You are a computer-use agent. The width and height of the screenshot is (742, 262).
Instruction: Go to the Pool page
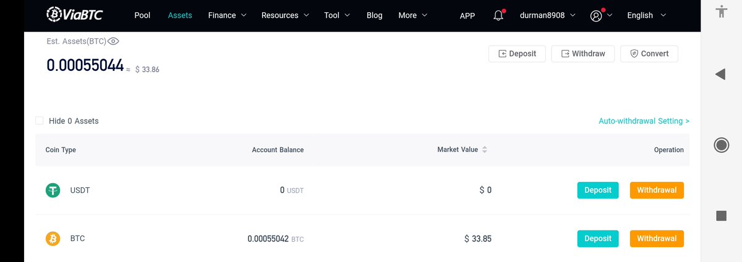tap(142, 15)
